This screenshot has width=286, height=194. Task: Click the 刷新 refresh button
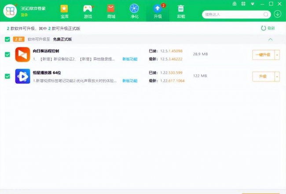pos(268,28)
